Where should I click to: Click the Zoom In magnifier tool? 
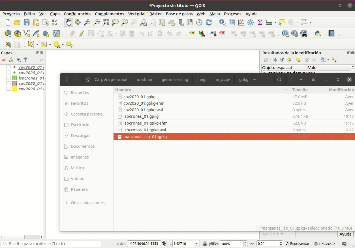coord(87,22)
